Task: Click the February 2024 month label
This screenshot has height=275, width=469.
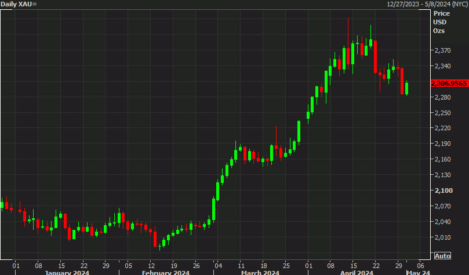Action: coord(166,272)
